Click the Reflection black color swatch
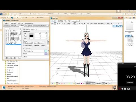This screenshot has height=102, width=136. click(31, 36)
